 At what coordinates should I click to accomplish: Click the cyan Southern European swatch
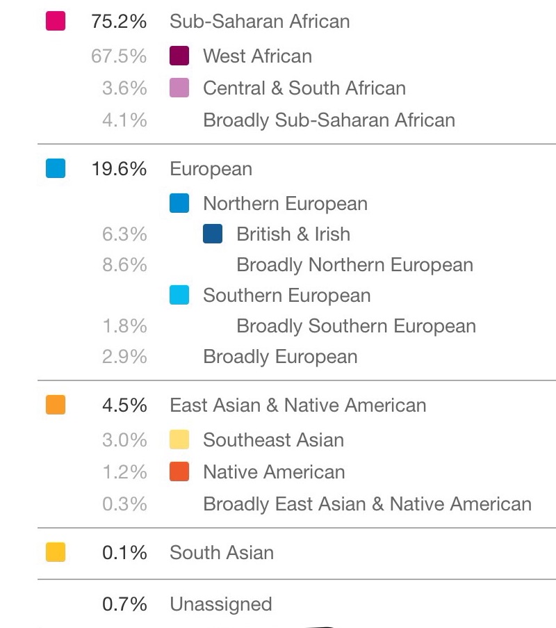tap(179, 295)
